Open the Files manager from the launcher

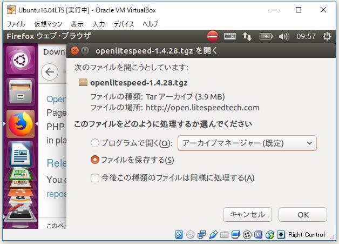[x=21, y=91]
